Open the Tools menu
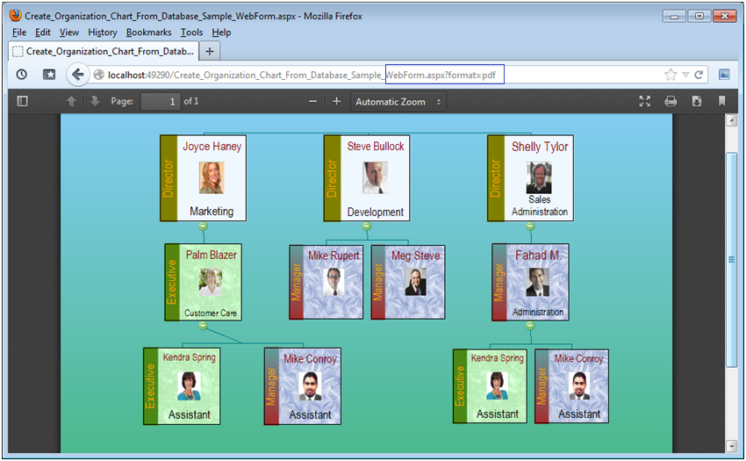746x461 pixels. 191,32
